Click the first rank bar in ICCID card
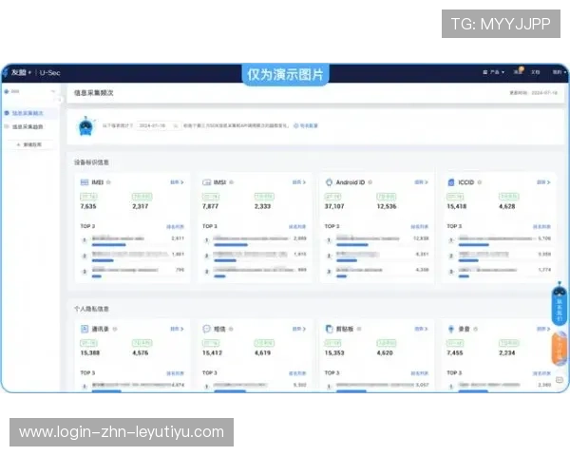Viewport: 570px width, 456px height. (474, 245)
